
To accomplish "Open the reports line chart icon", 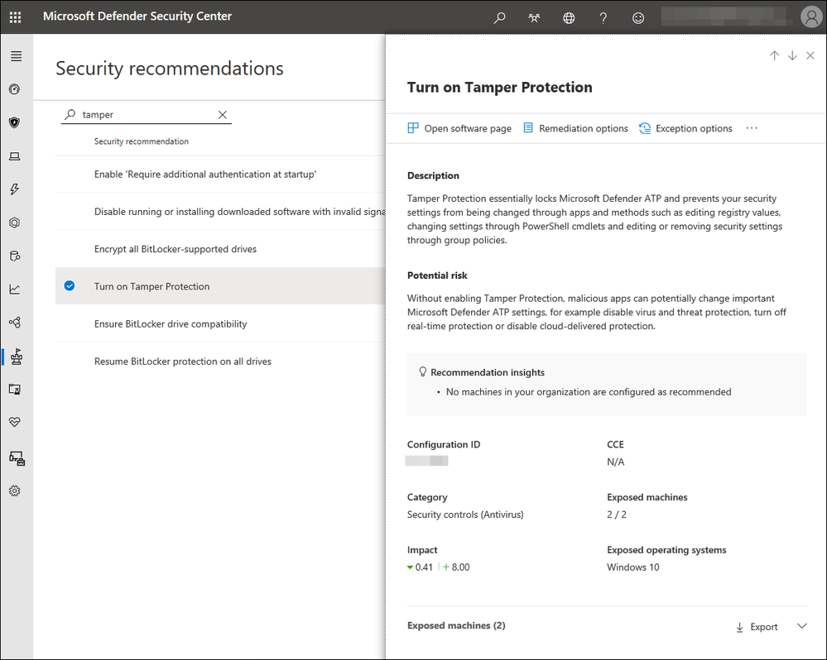I will 15,289.
